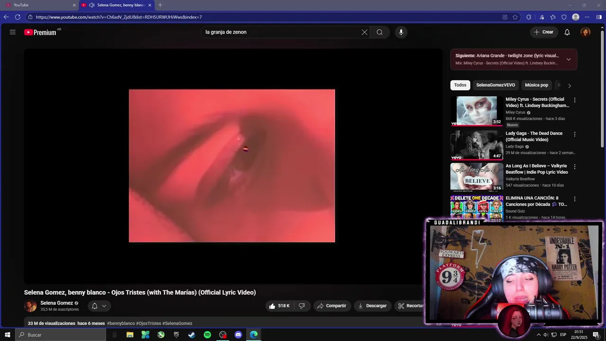Toggle the browser sidebar panel
The image size is (606, 341).
(x=599, y=17)
